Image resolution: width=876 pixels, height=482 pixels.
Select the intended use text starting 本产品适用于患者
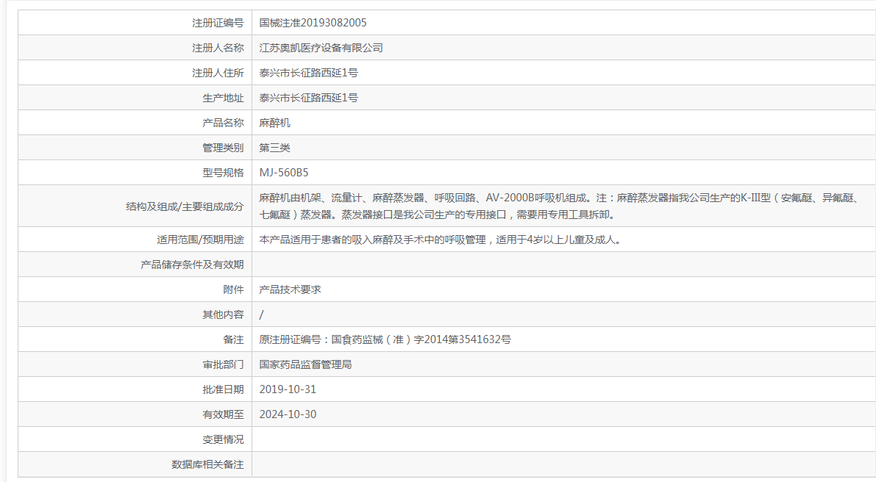[x=441, y=240]
